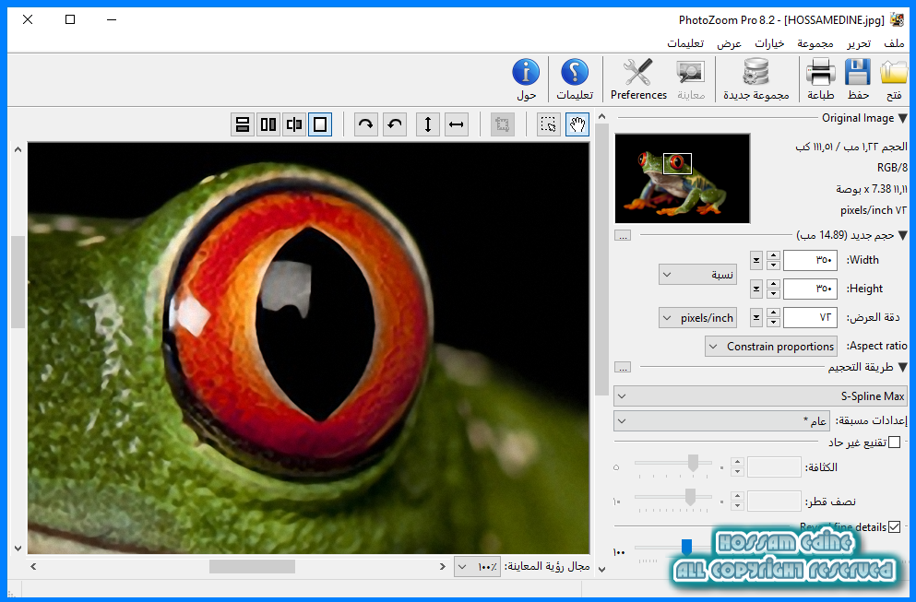
Task: Open the presets dropdown showing عام
Action: pos(721,420)
